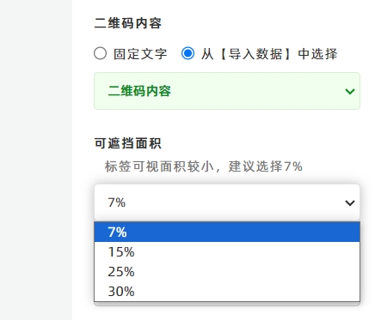The image size is (375, 320).
Task: Click the green 二维码内容 text inside dropdown
Action: coord(139,91)
